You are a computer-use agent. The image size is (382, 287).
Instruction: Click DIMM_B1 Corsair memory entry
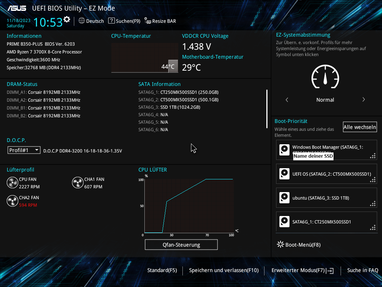(x=43, y=108)
